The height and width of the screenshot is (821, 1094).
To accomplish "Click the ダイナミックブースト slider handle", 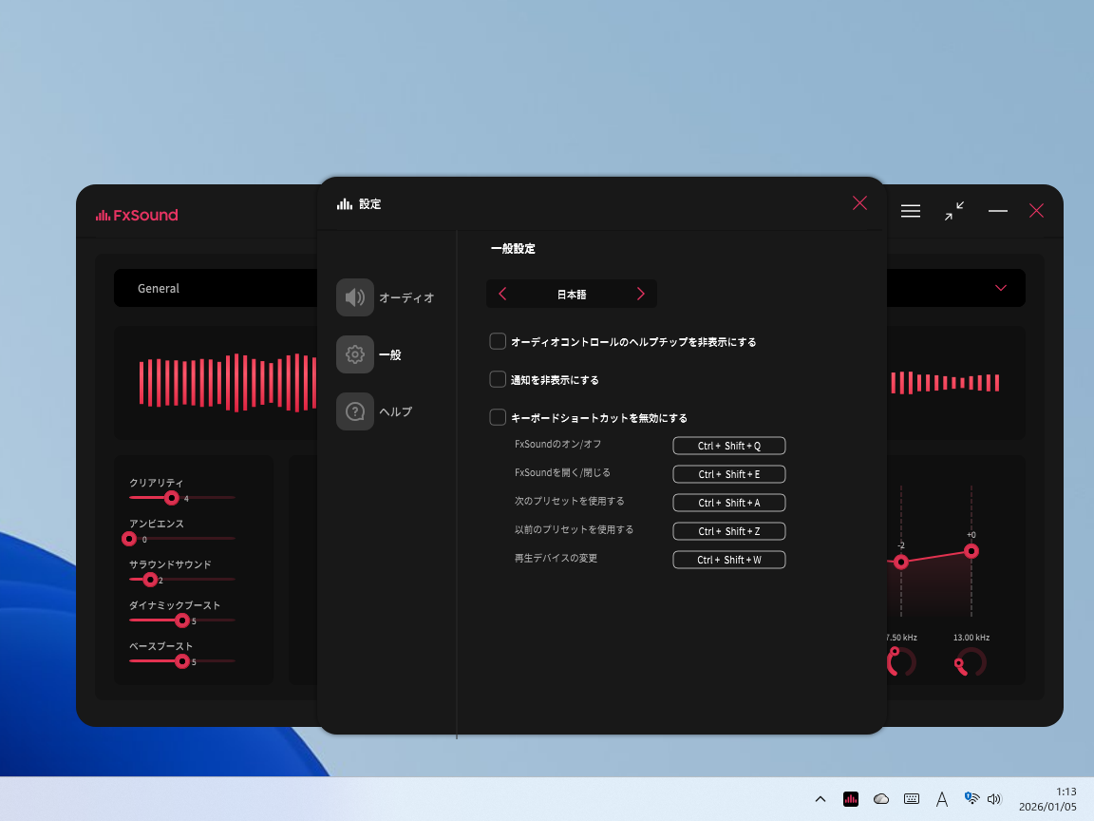I will pyautogui.click(x=182, y=620).
